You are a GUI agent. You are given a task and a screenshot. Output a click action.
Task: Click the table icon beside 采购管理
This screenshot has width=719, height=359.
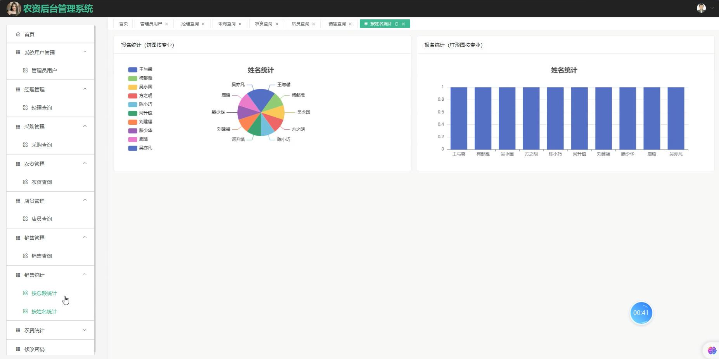(17, 126)
